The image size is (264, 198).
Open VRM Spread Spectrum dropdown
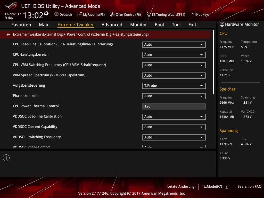click(174, 75)
